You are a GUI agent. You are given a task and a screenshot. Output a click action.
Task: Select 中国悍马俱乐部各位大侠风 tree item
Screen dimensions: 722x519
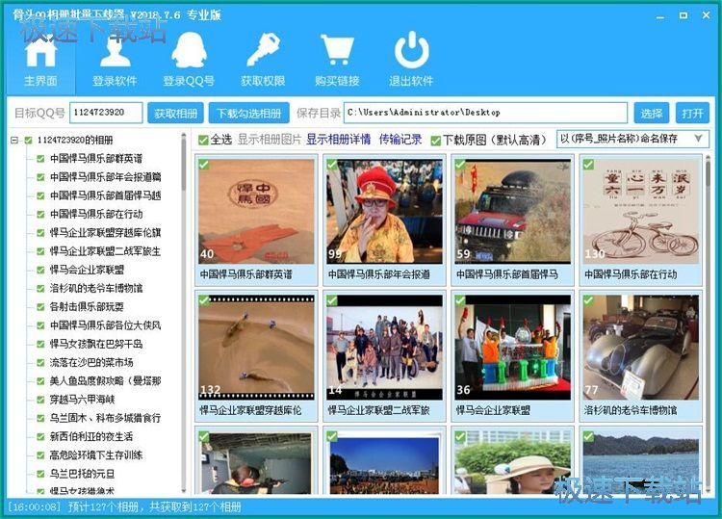pyautogui.click(x=106, y=325)
